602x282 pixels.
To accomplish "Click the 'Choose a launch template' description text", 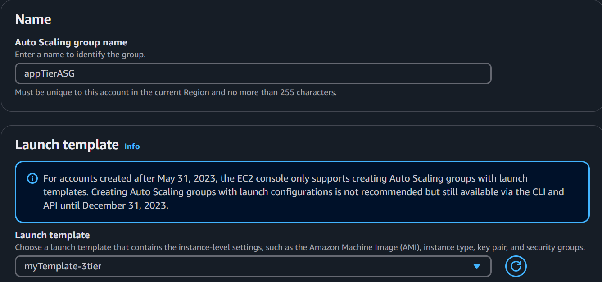I will point(300,247).
